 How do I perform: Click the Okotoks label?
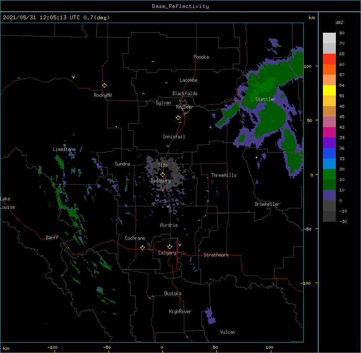pos(173,293)
